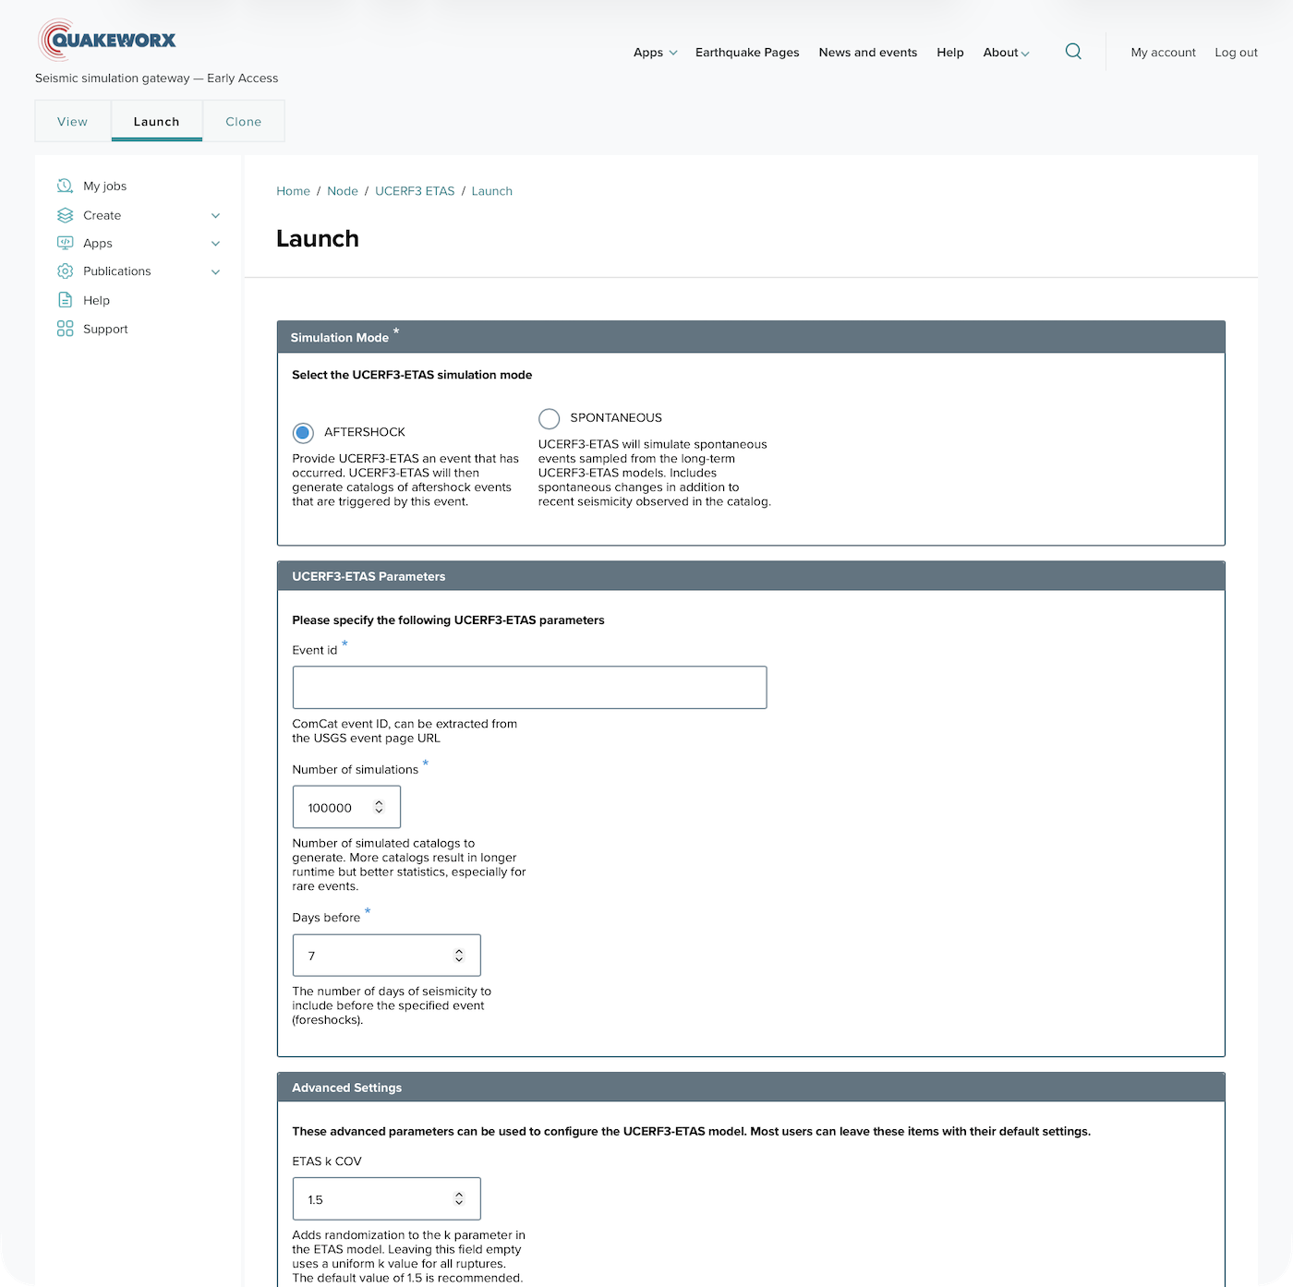Open search with the magnifier icon
Screen dimensions: 1293x1287
click(x=1073, y=52)
